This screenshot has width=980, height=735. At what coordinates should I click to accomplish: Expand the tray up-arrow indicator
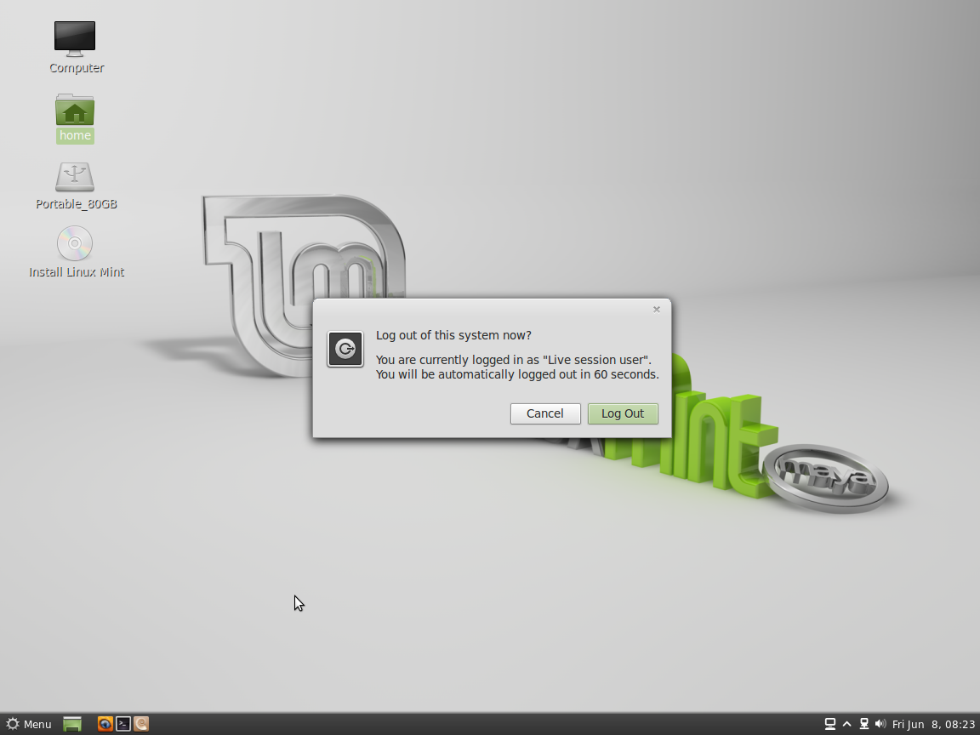coord(847,724)
